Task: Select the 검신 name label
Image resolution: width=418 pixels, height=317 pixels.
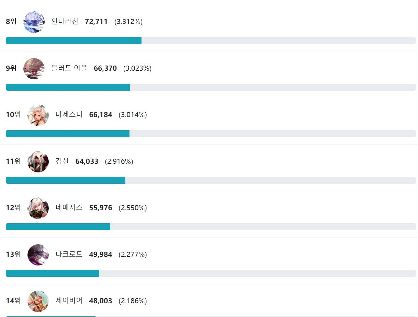Action: coord(62,161)
